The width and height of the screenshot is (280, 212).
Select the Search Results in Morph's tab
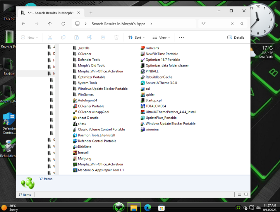click(50, 13)
